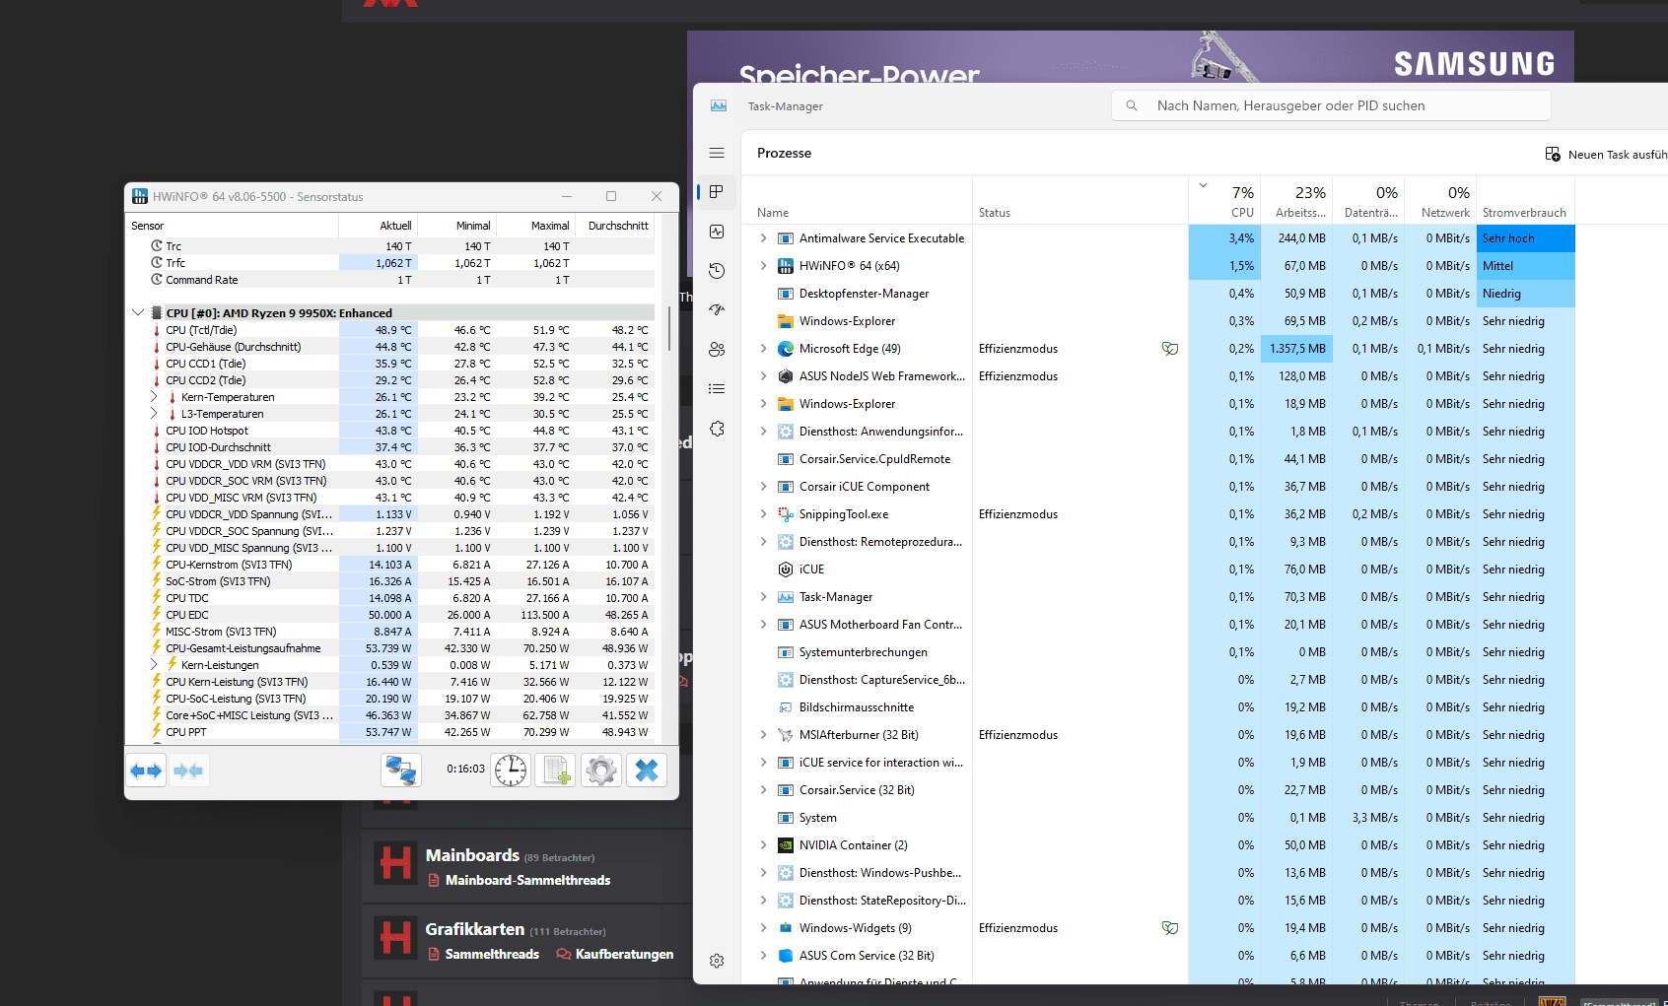The height and width of the screenshot is (1006, 1668).
Task: Switch to the Performance page in Task Manager
Action: point(717,232)
